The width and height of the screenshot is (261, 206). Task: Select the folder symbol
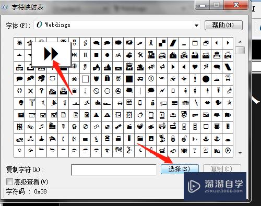pos(140,139)
